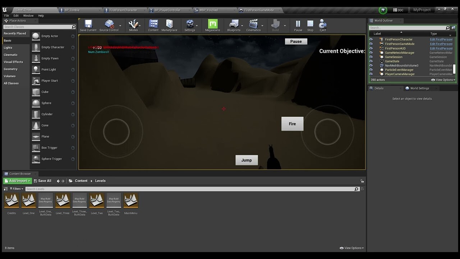Viewport: 460px width, 259px height.
Task: Open Source Control from the toolbar
Action: click(109, 26)
